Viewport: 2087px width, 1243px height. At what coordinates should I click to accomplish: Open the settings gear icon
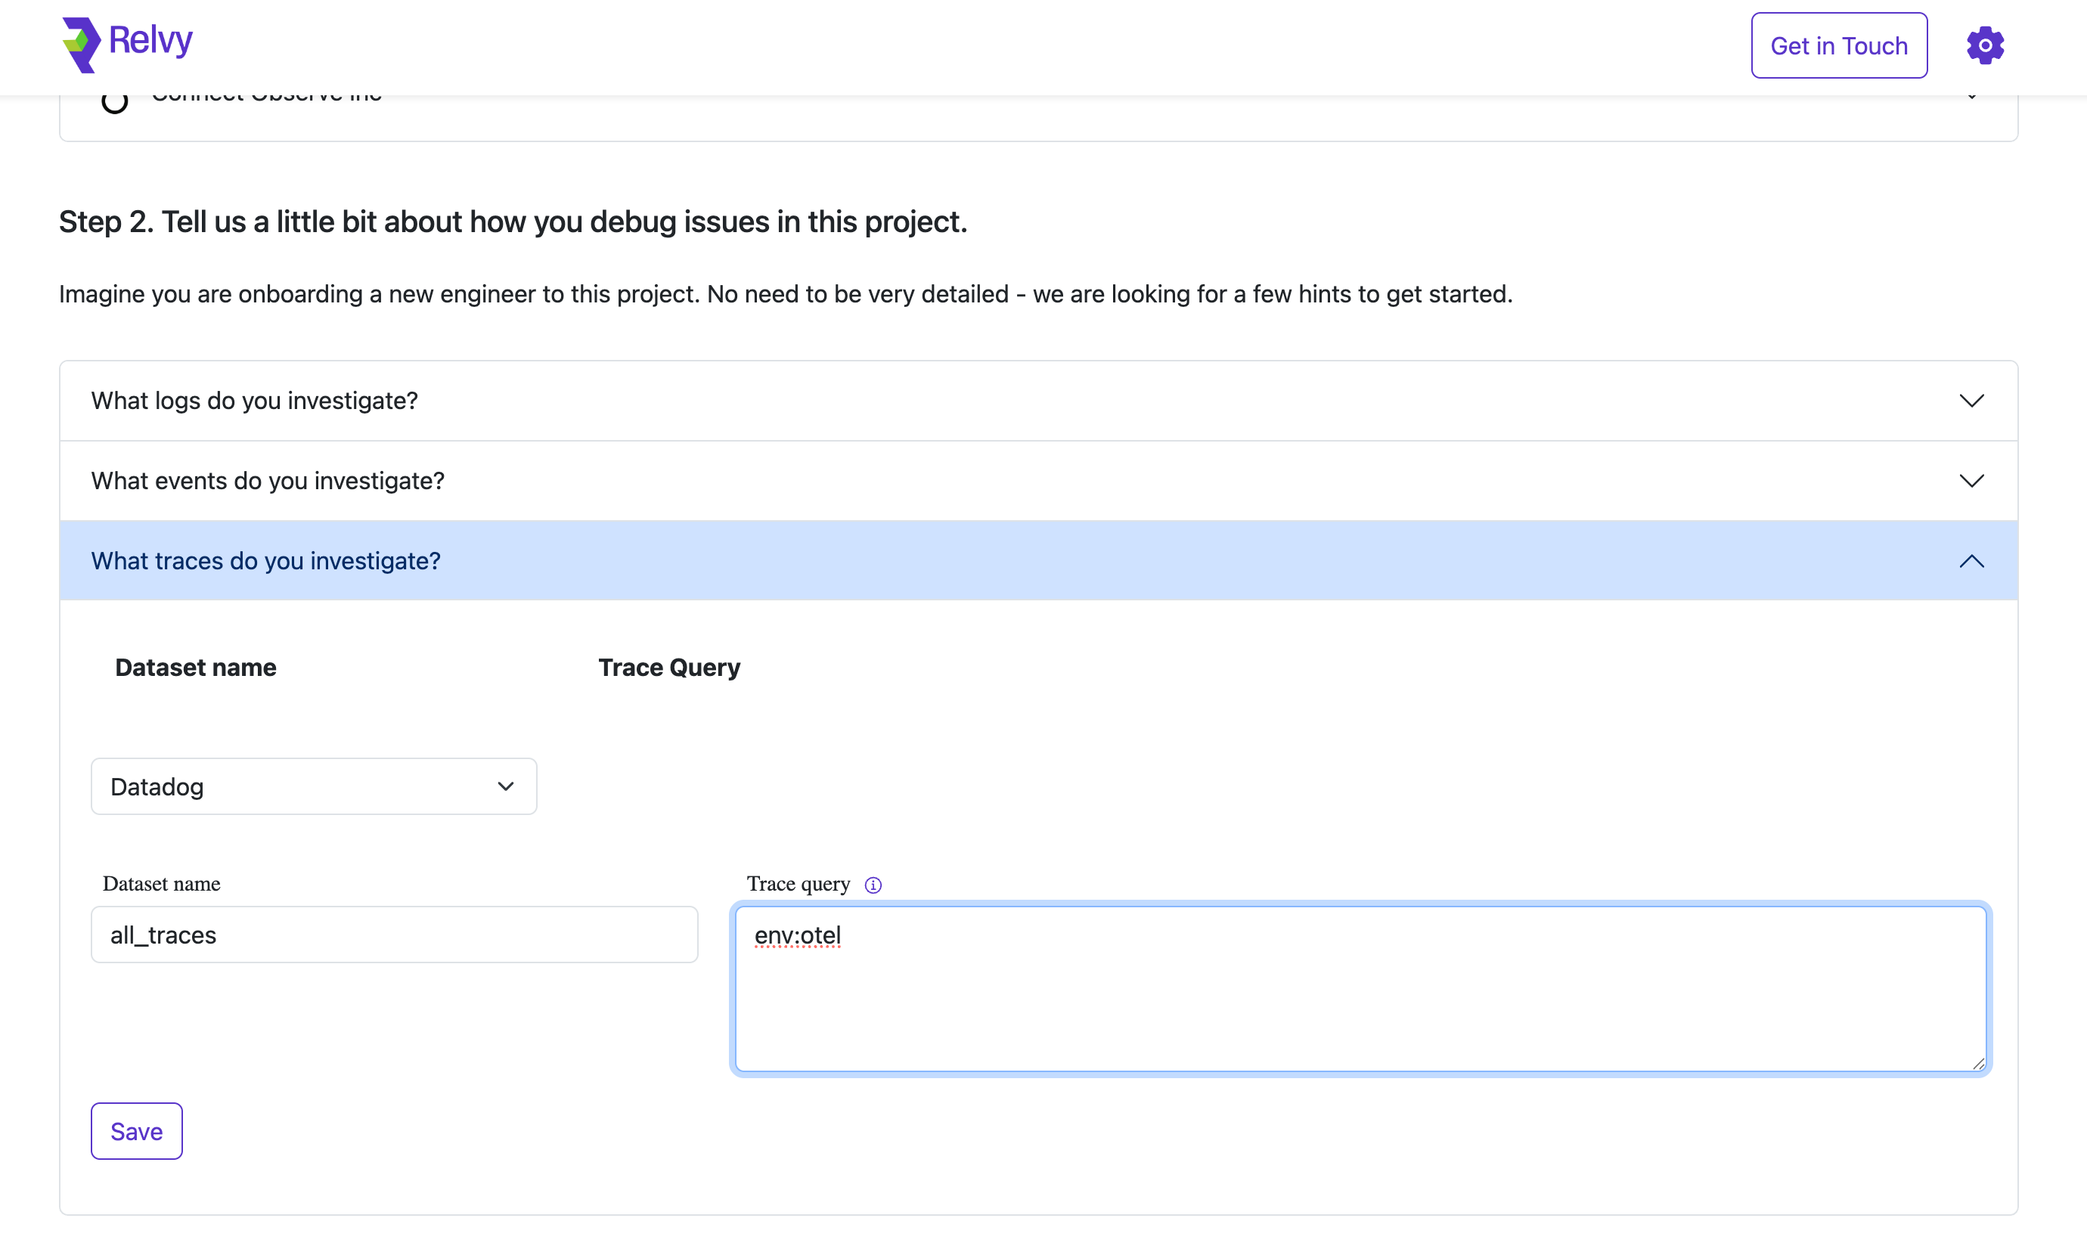pyautogui.click(x=1985, y=45)
